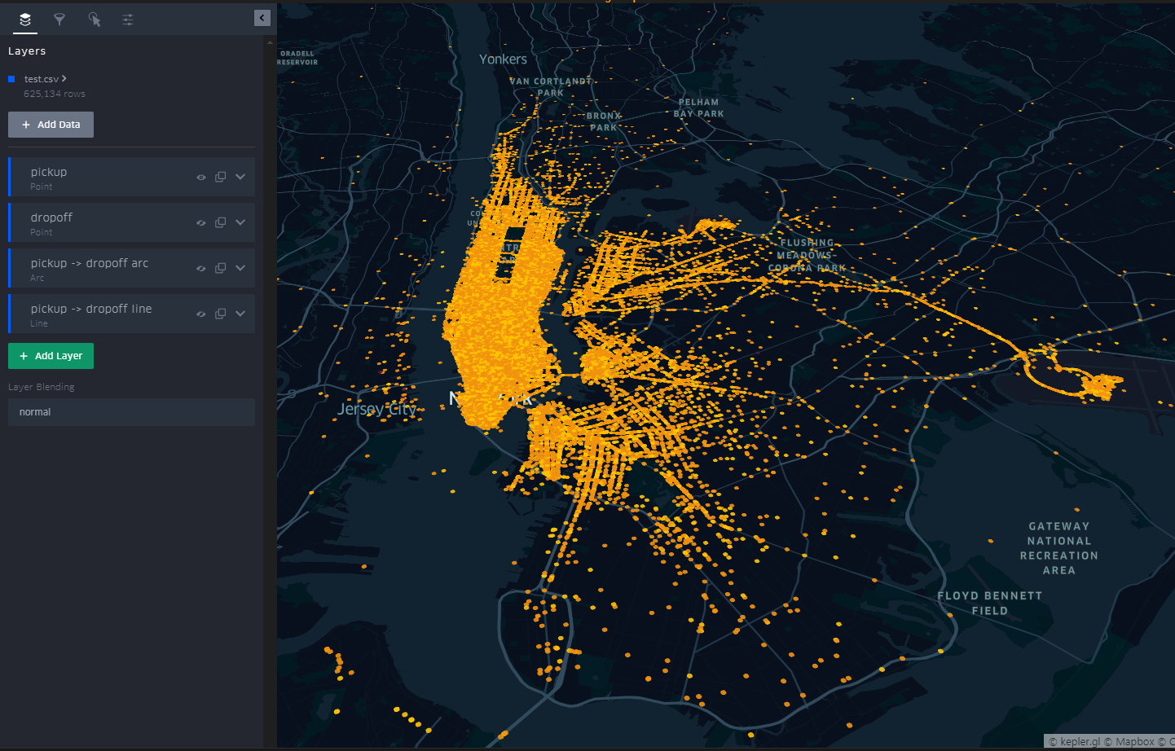Select the pickup -> dropoff arc title
1175x751 pixels.
tap(90, 263)
